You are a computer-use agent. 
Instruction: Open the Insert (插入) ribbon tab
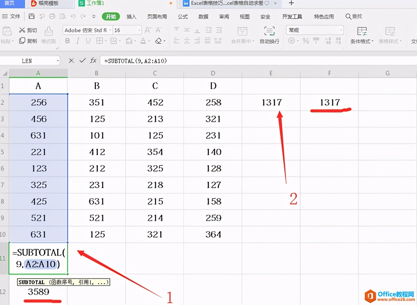tap(131, 17)
